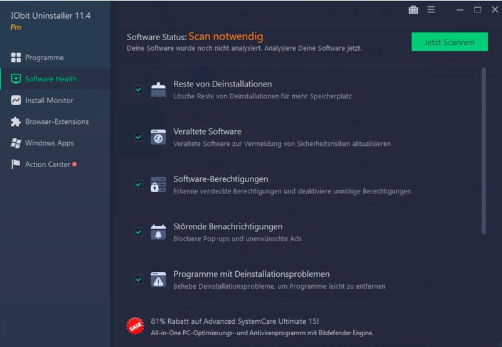Screen dimensions: 502x347
Task: Uncheck Störende Benachrichtigungen checkbox
Action: click(138, 232)
